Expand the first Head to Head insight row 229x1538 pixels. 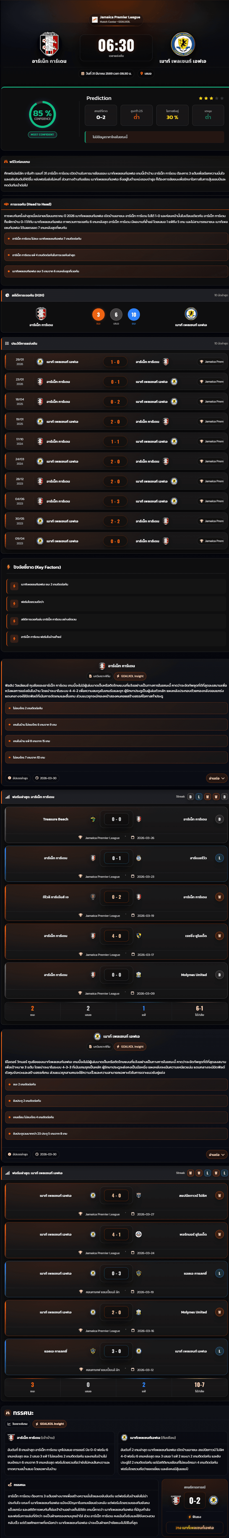[x=114, y=239]
